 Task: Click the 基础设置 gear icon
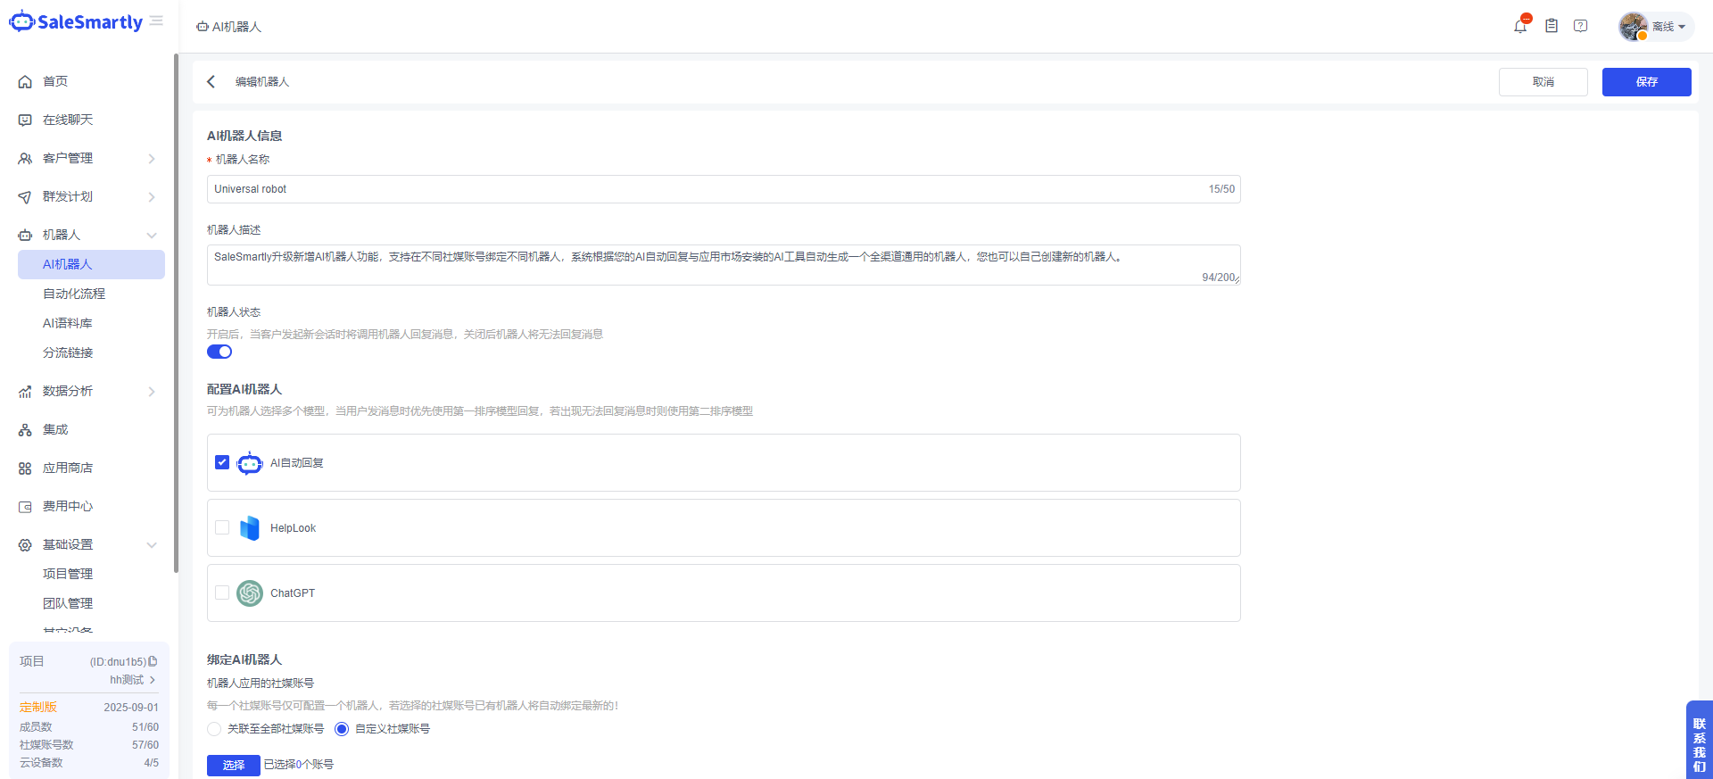point(25,544)
